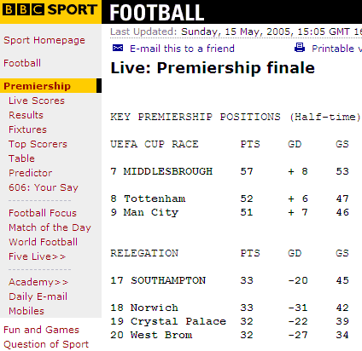
Task: Go to the Football section link
Action: [22, 63]
